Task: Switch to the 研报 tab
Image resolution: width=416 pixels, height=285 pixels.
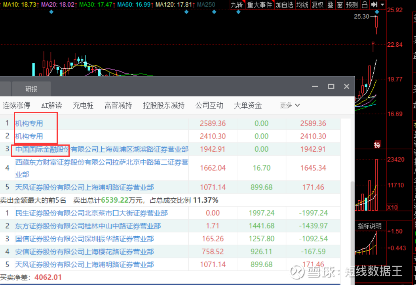Action: pyautogui.click(x=31, y=89)
